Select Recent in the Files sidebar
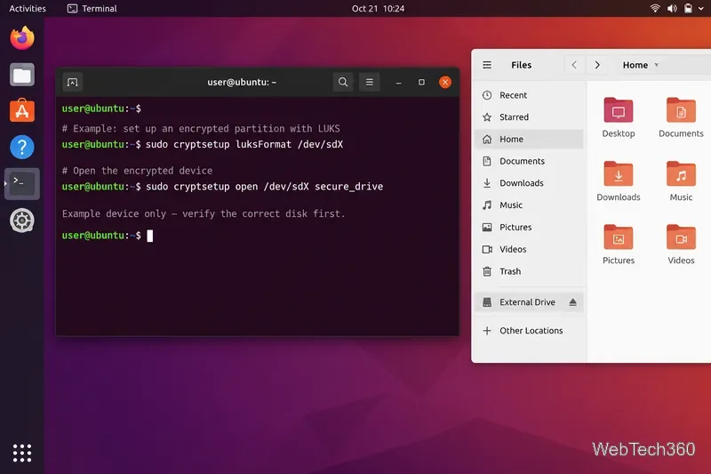 coord(529,95)
